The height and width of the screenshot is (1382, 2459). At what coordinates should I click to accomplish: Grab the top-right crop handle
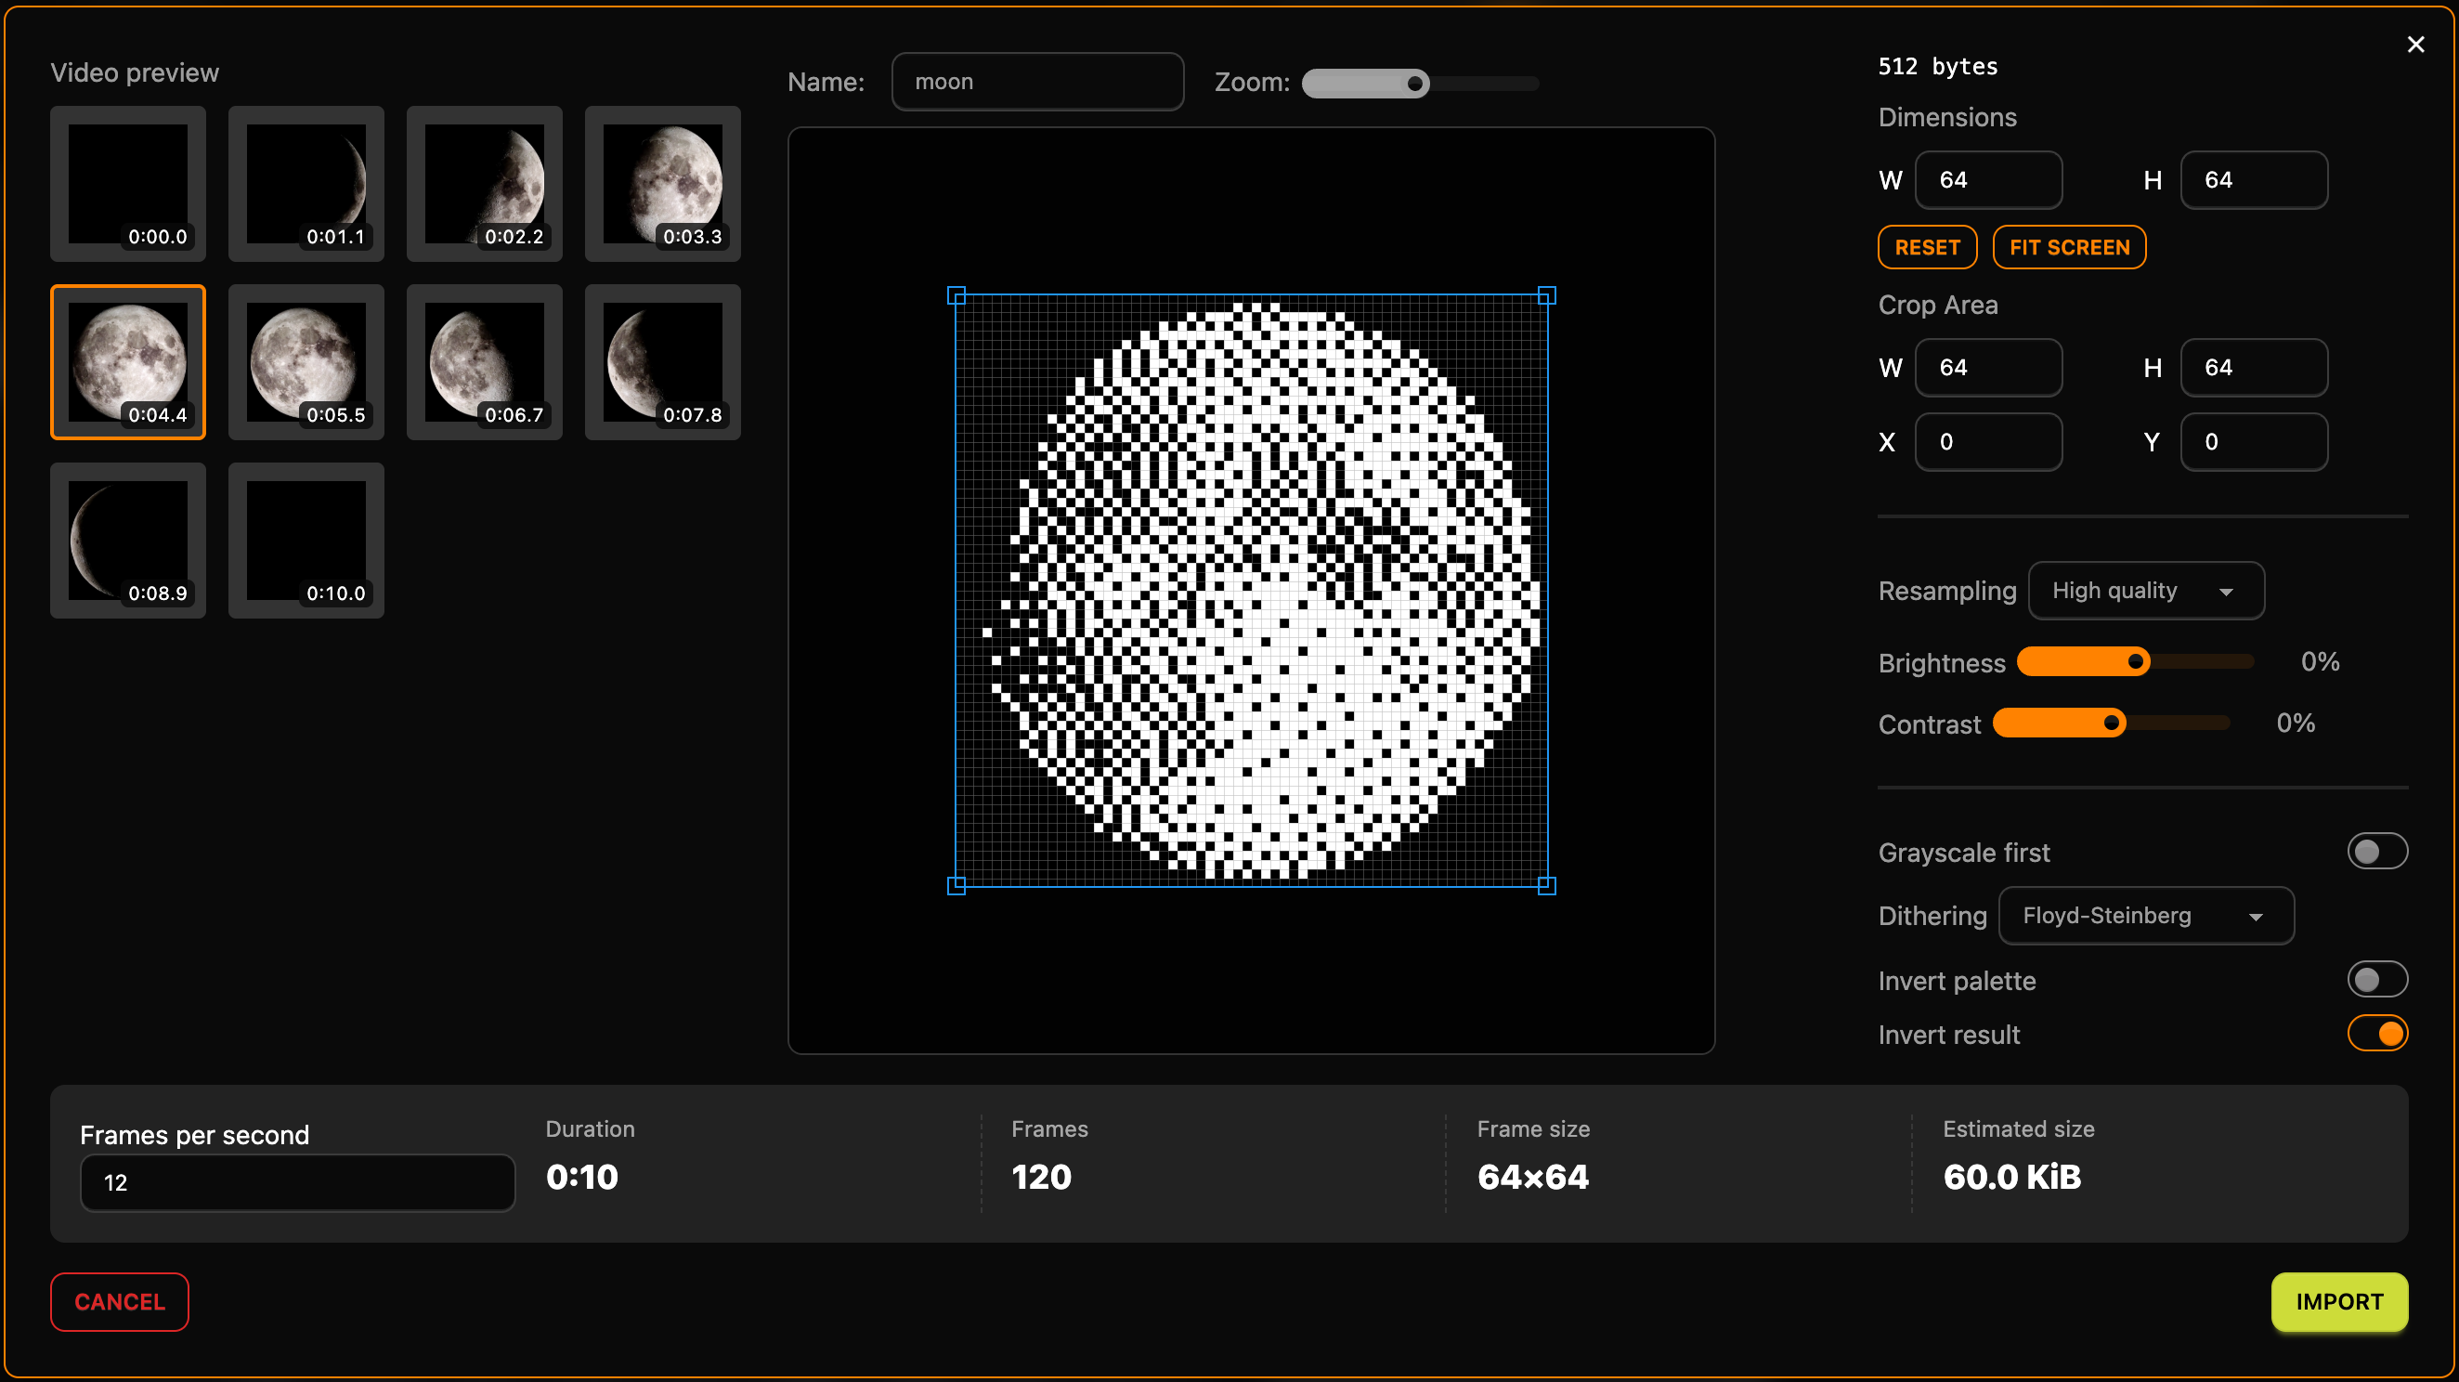pos(1547,296)
